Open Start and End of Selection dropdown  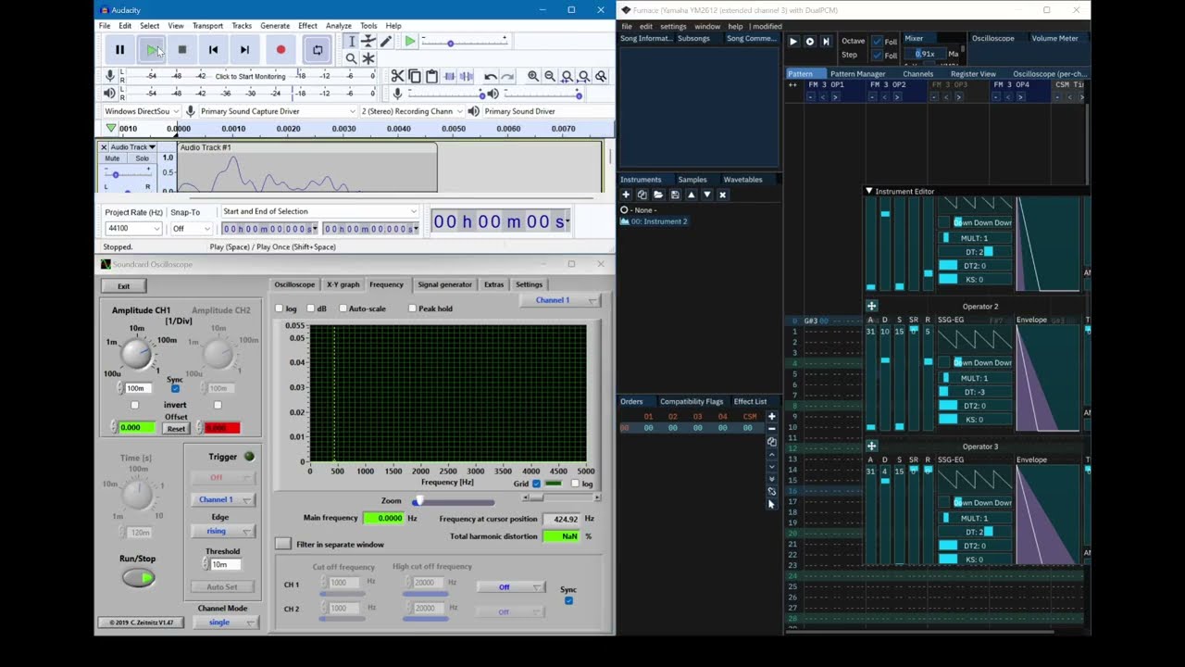point(319,211)
